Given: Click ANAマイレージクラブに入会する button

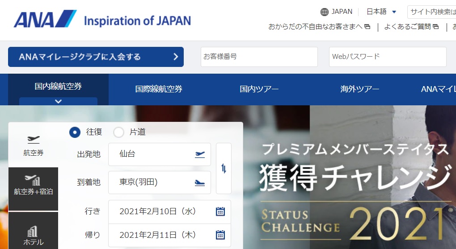Looking at the screenshot, I should (x=96, y=57).
